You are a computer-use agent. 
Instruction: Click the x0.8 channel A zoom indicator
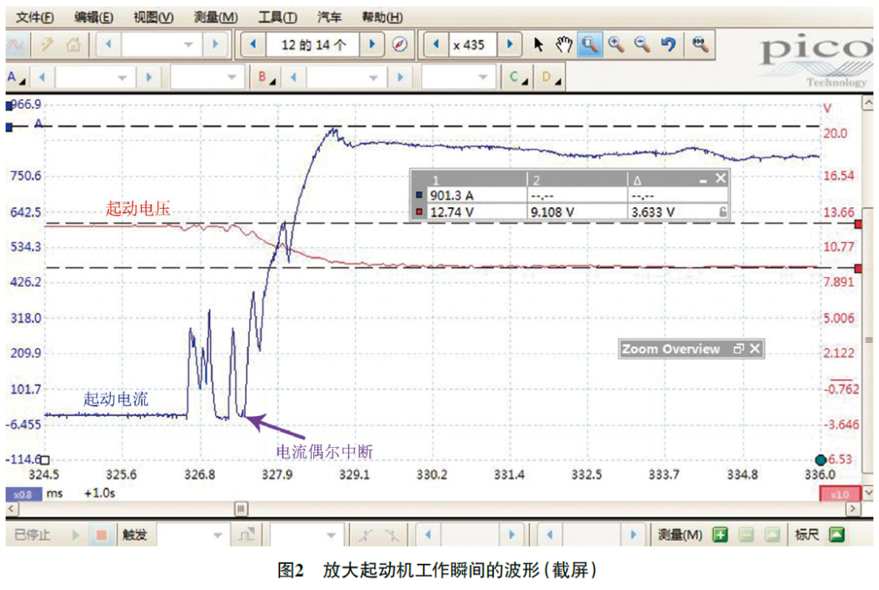click(x=23, y=494)
